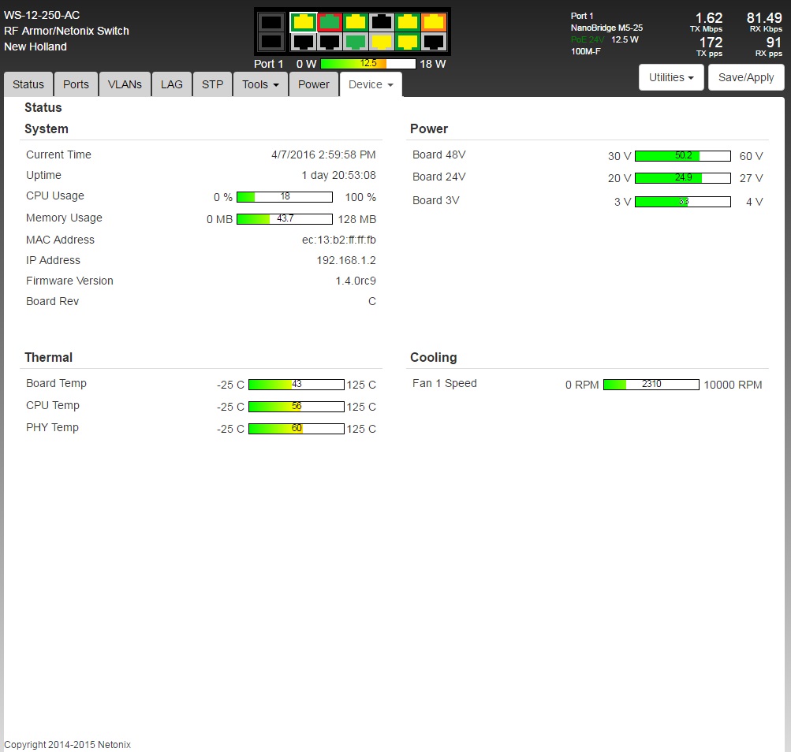Open the VLANs tab
This screenshot has width=791, height=752.
point(125,84)
